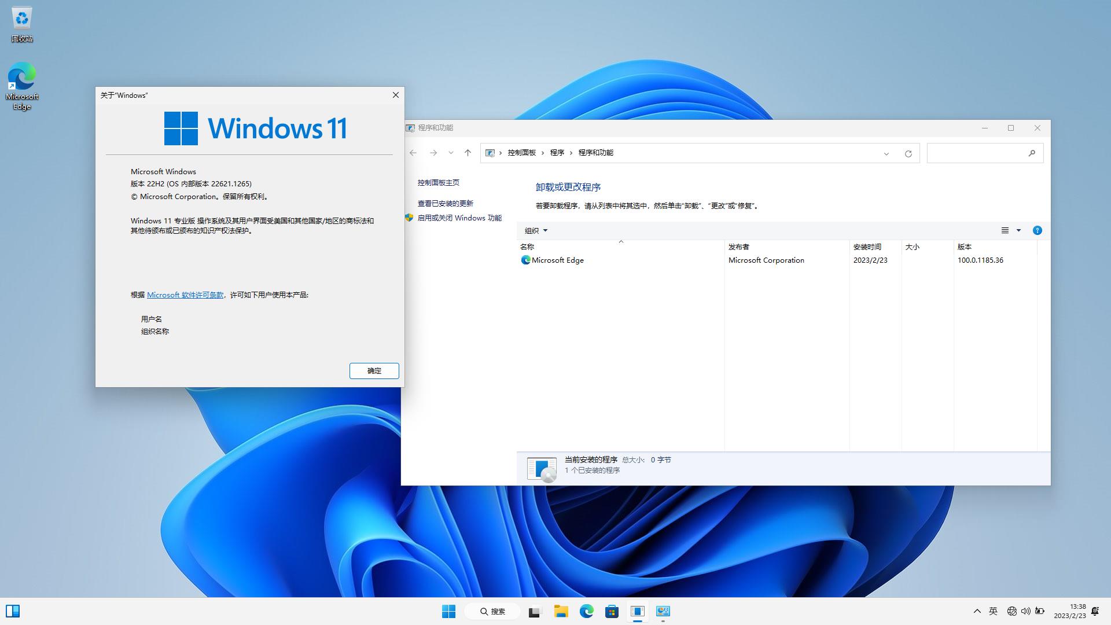Minimize the Programs and Features window
The image size is (1111, 625).
[x=985, y=128]
